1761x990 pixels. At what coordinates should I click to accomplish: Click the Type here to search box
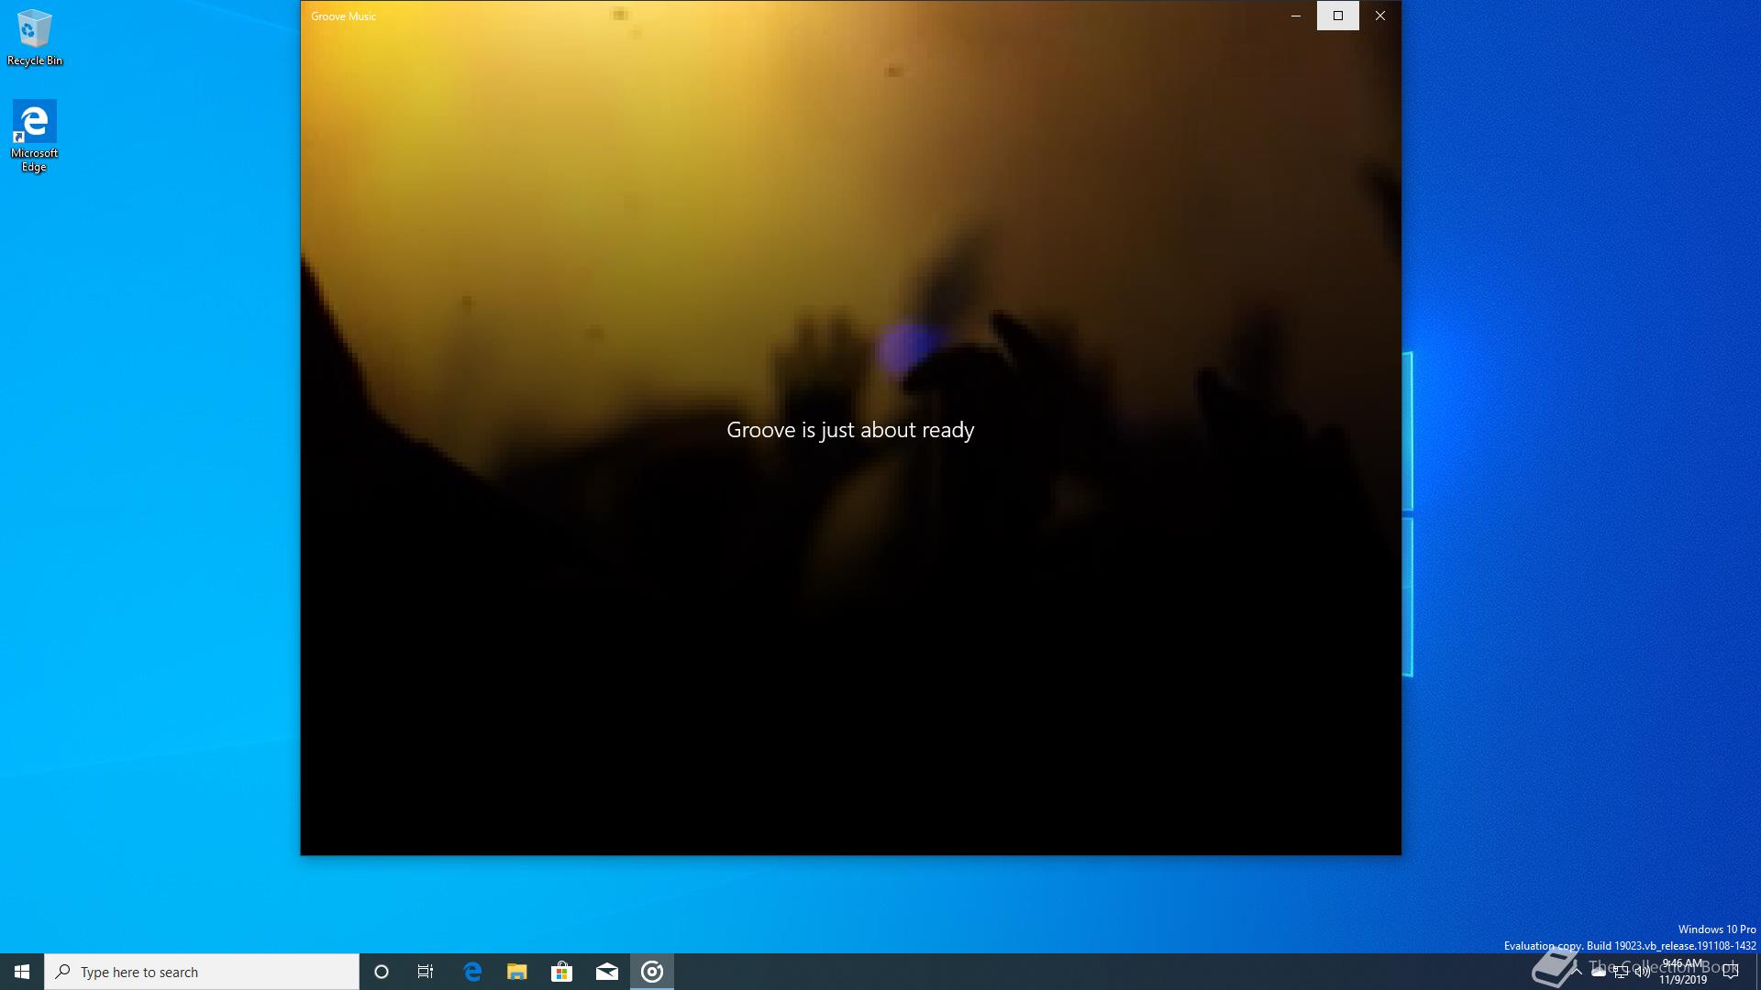pos(202,972)
